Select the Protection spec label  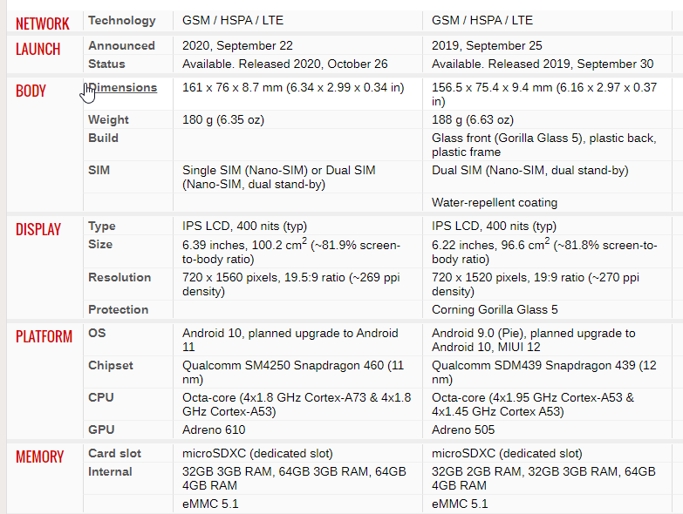[x=119, y=309]
